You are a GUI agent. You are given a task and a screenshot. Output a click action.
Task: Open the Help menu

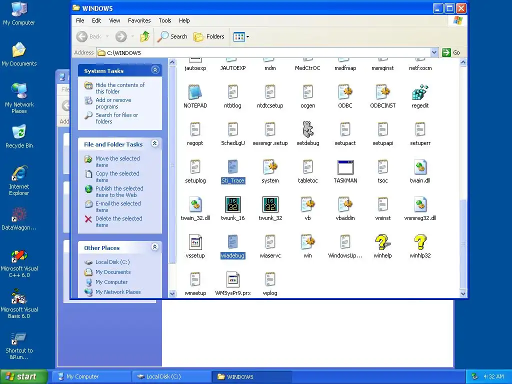point(184,20)
